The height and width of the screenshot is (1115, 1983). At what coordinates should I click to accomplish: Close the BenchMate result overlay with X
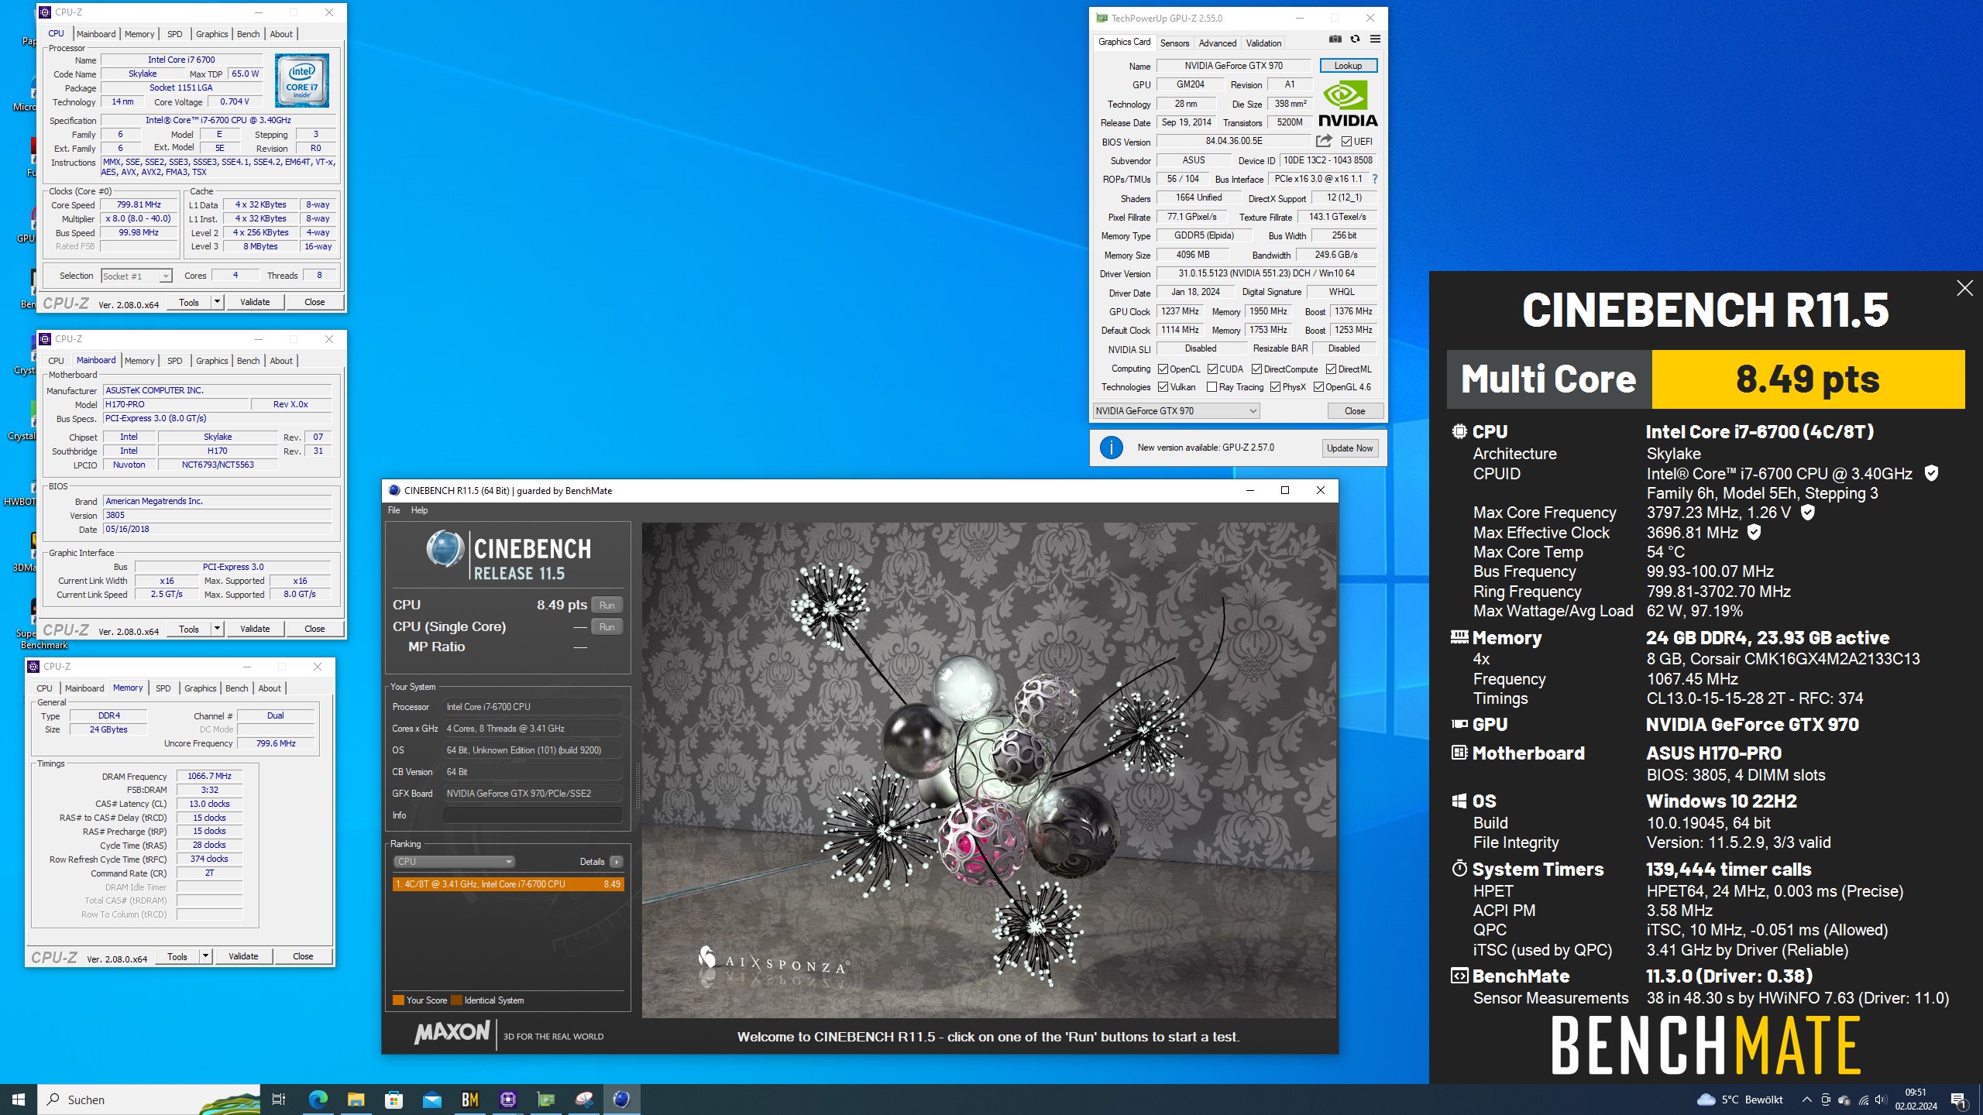click(1964, 288)
